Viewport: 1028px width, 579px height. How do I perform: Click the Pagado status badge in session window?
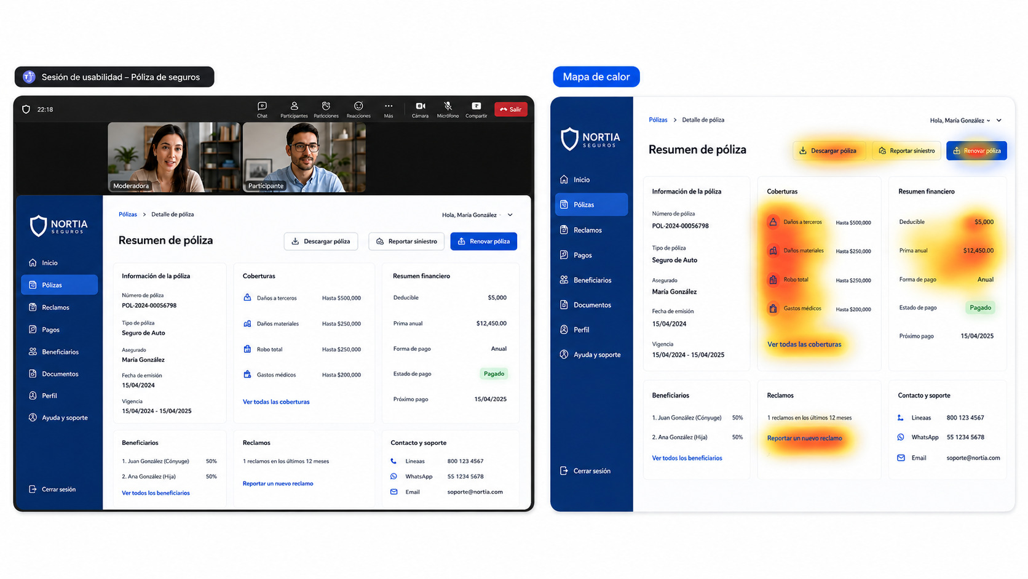click(494, 373)
